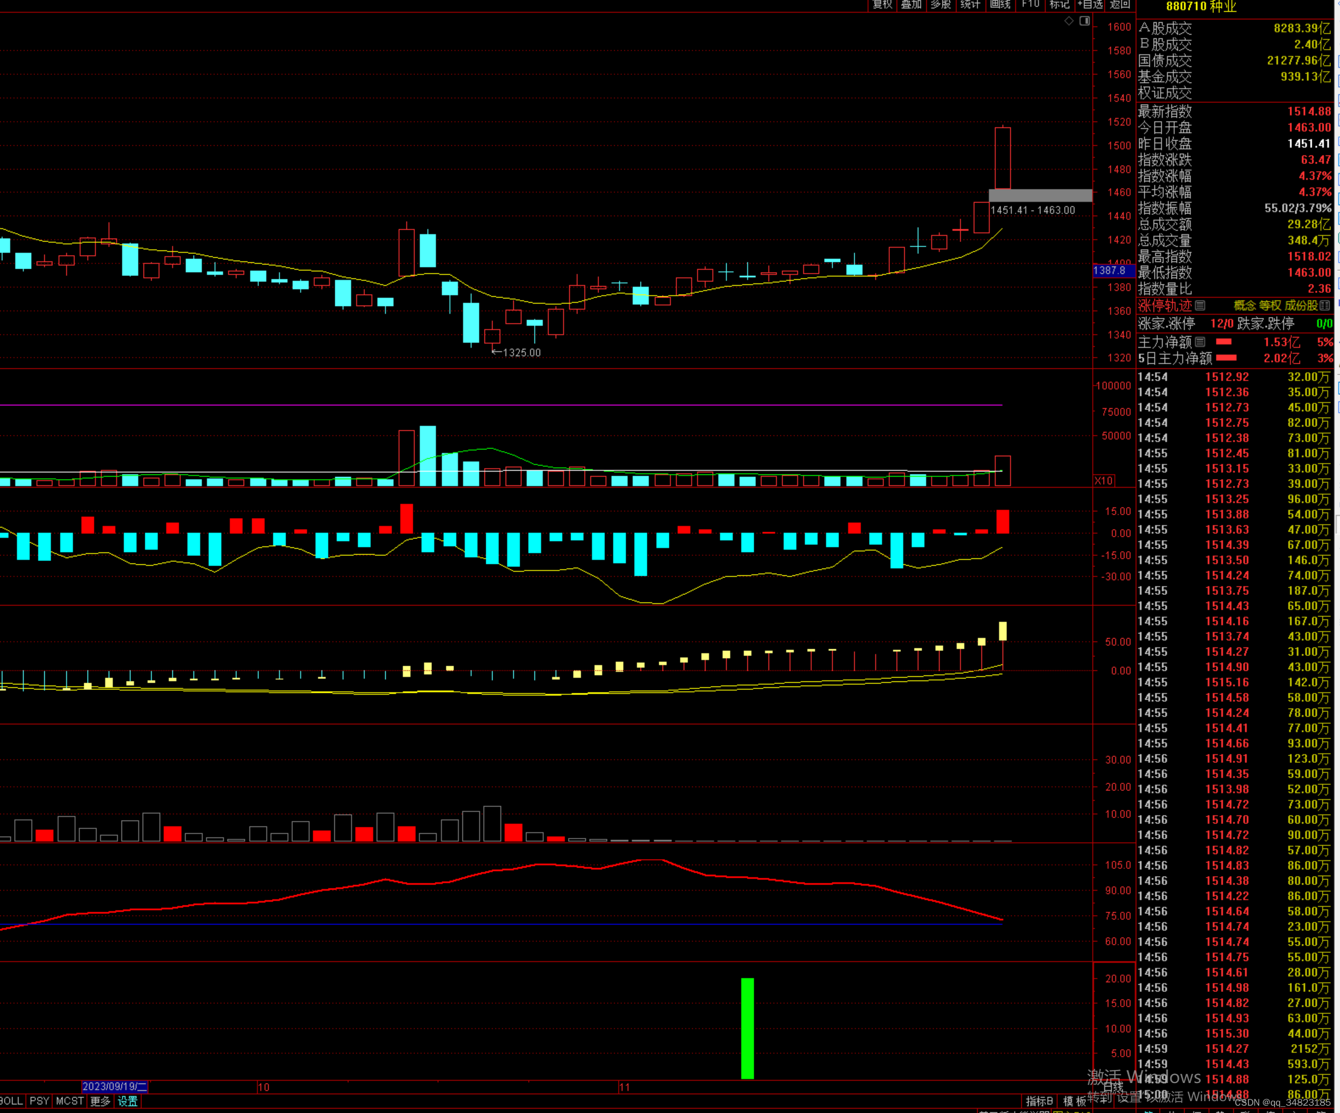The height and width of the screenshot is (1113, 1340).
Task: Click grid icon next to 成份股
Action: point(1325,306)
